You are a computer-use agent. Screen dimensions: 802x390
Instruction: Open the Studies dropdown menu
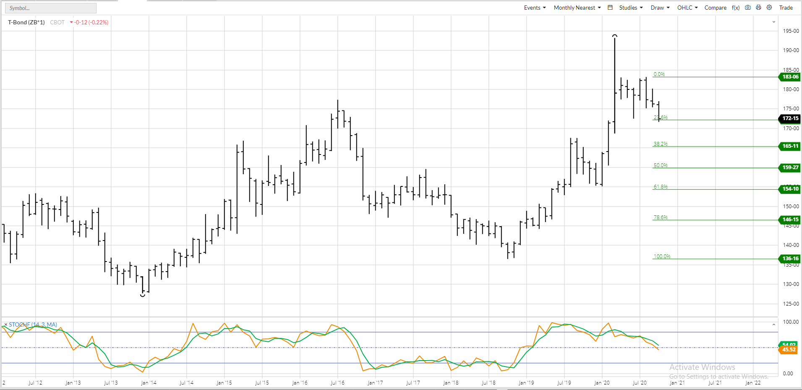[x=631, y=8]
